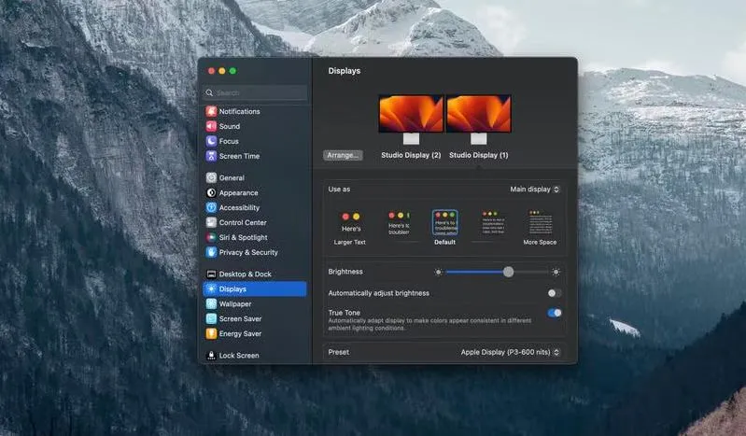Click the Displays sun icon

211,288
